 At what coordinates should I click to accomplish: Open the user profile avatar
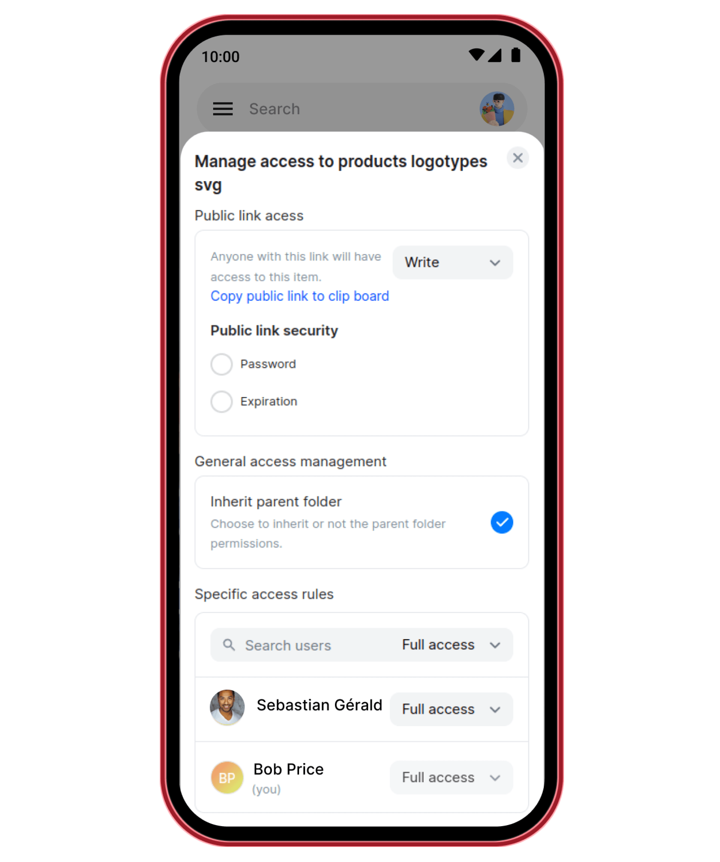[497, 109]
